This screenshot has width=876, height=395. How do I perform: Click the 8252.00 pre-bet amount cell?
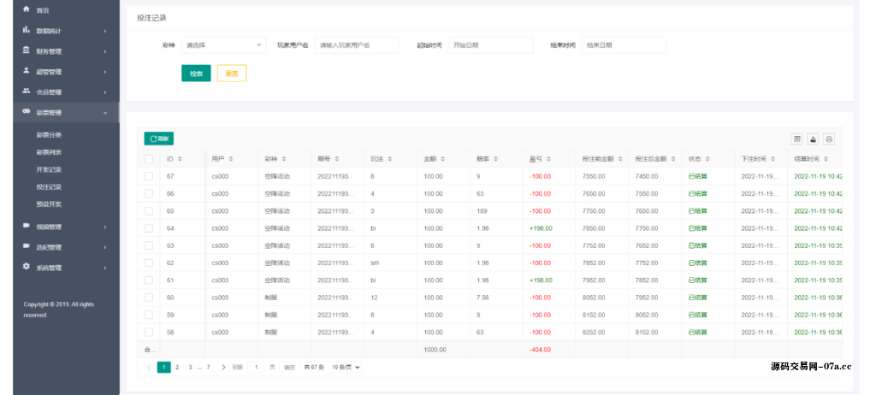pos(594,333)
